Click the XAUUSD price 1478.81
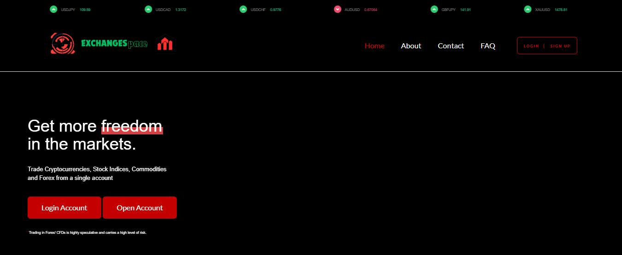Viewport: 622px width, 255px height. coord(561,10)
